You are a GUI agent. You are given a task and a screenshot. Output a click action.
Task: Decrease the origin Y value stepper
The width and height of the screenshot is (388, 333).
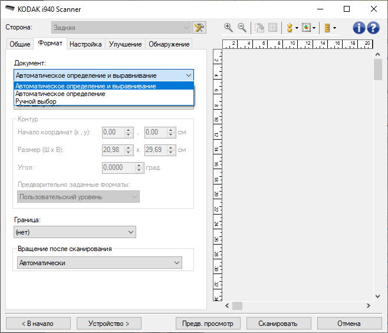[171, 135]
